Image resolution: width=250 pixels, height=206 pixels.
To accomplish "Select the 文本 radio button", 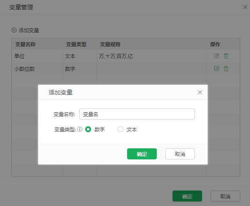I will [120, 129].
